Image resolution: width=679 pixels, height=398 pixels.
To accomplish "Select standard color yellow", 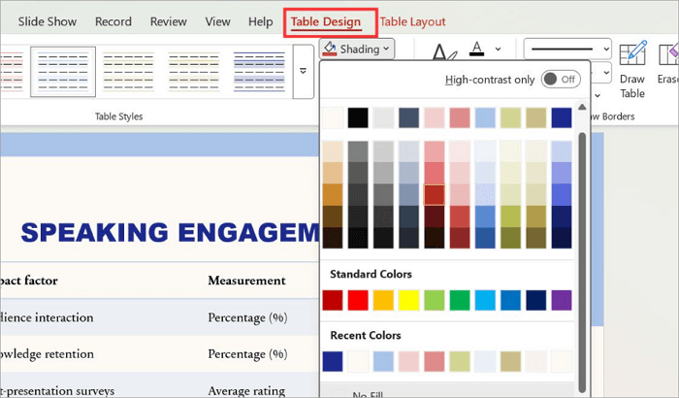I will (408, 300).
